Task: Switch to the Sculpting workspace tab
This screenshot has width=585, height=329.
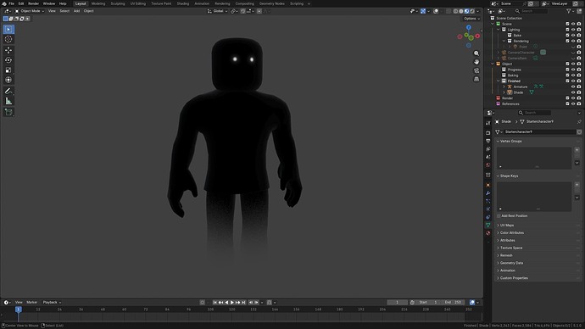Action: point(118,3)
